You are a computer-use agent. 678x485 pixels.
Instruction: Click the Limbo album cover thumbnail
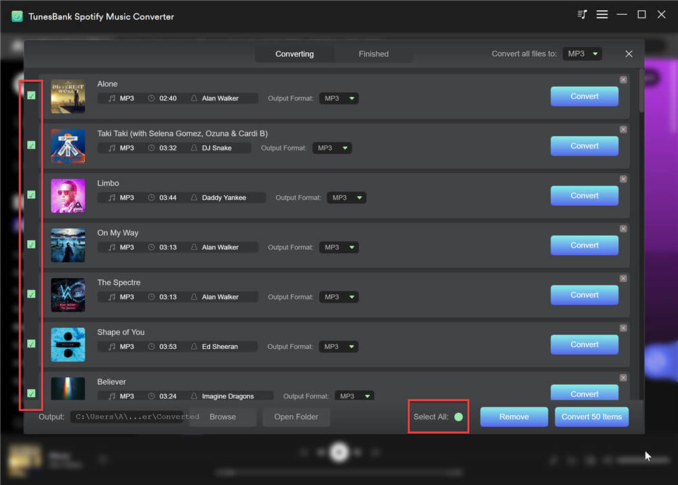point(68,196)
